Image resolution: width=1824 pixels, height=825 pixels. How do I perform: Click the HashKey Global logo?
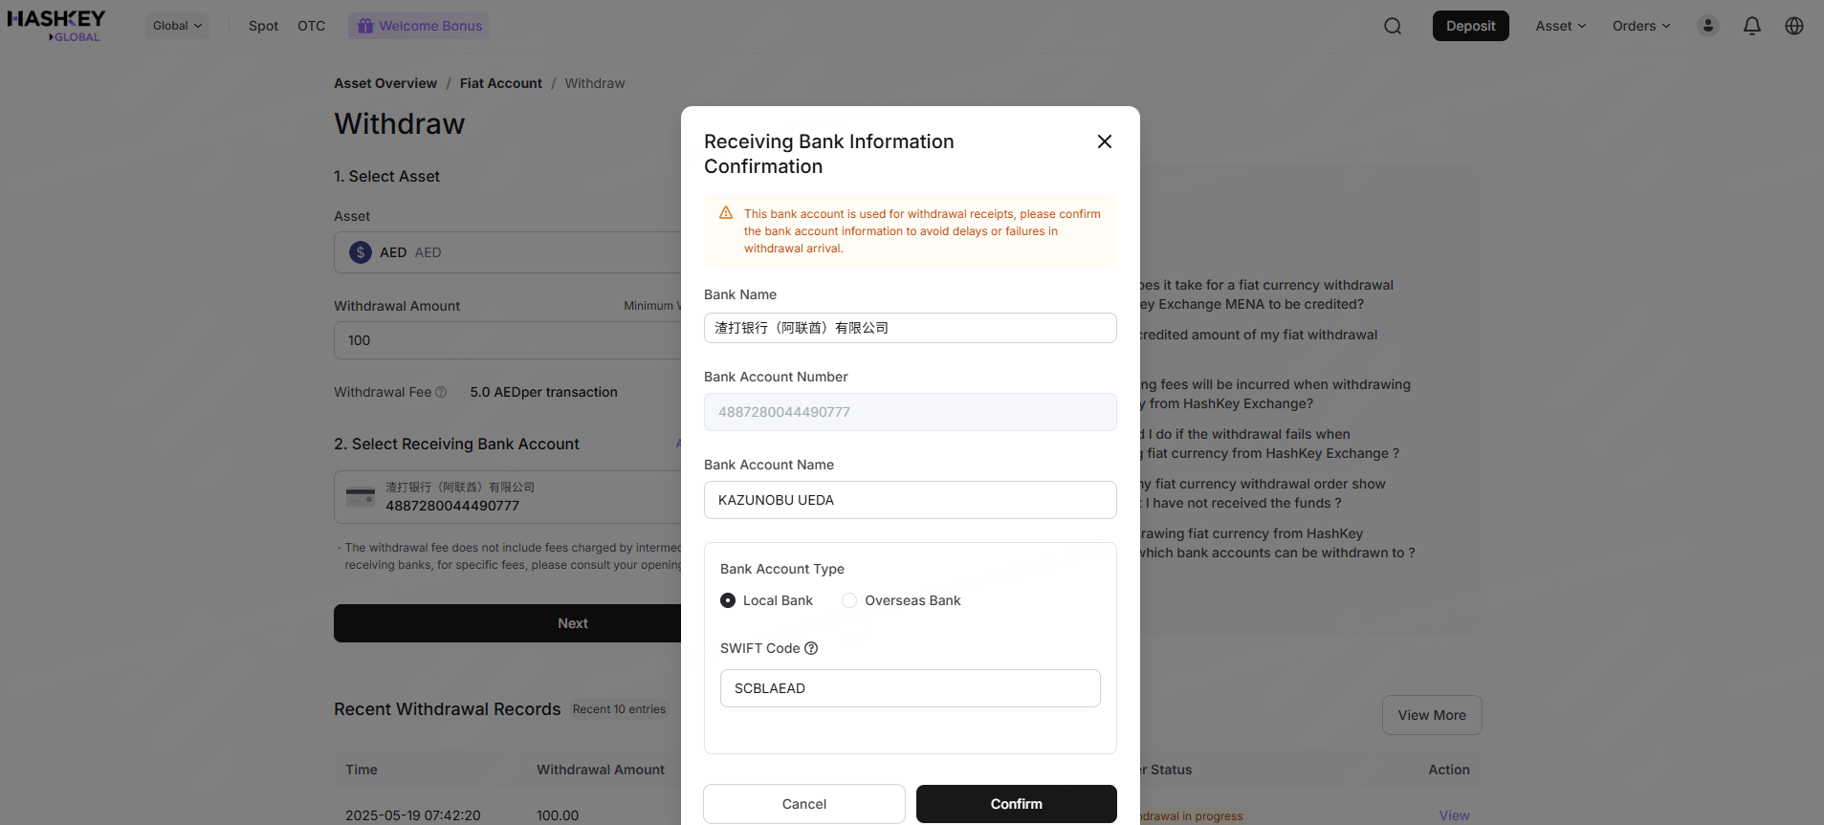pos(56,26)
